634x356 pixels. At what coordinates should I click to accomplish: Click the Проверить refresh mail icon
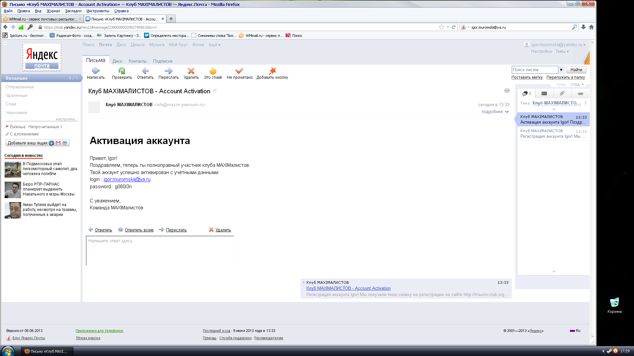tap(122, 71)
